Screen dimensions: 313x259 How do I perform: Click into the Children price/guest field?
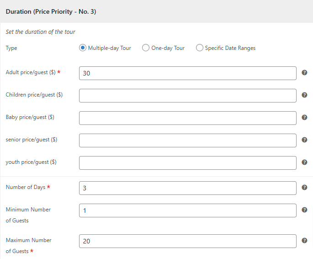tap(187, 96)
